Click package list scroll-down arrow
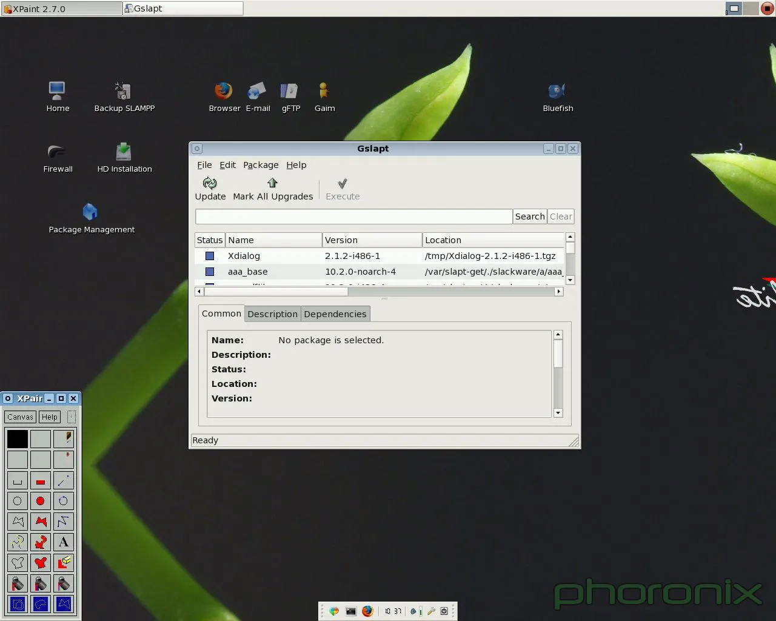The height and width of the screenshot is (621, 776). click(x=570, y=280)
